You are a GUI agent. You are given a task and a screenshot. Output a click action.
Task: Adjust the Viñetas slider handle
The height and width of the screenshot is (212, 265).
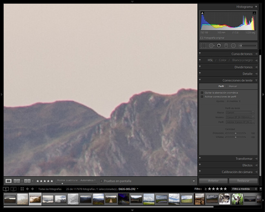[x=236, y=137]
